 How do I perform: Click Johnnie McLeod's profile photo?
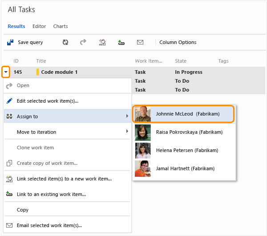(143, 114)
